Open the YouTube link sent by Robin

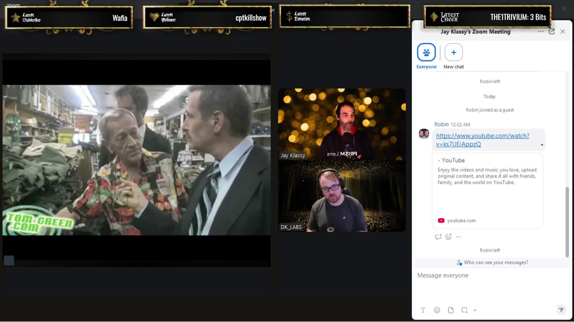[x=483, y=140]
